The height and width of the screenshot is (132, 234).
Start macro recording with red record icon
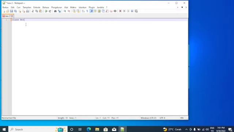click(x=120, y=11)
